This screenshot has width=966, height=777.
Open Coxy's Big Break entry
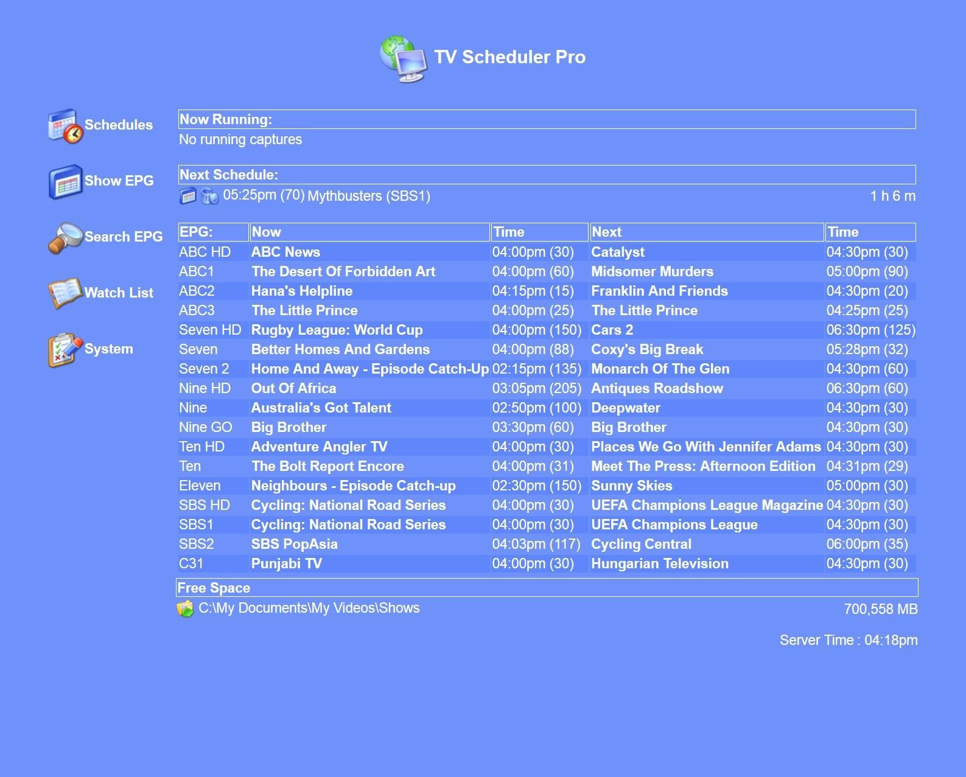tap(647, 349)
